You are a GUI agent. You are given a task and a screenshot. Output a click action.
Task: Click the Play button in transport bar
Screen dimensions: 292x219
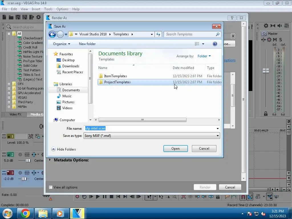pos(98,196)
